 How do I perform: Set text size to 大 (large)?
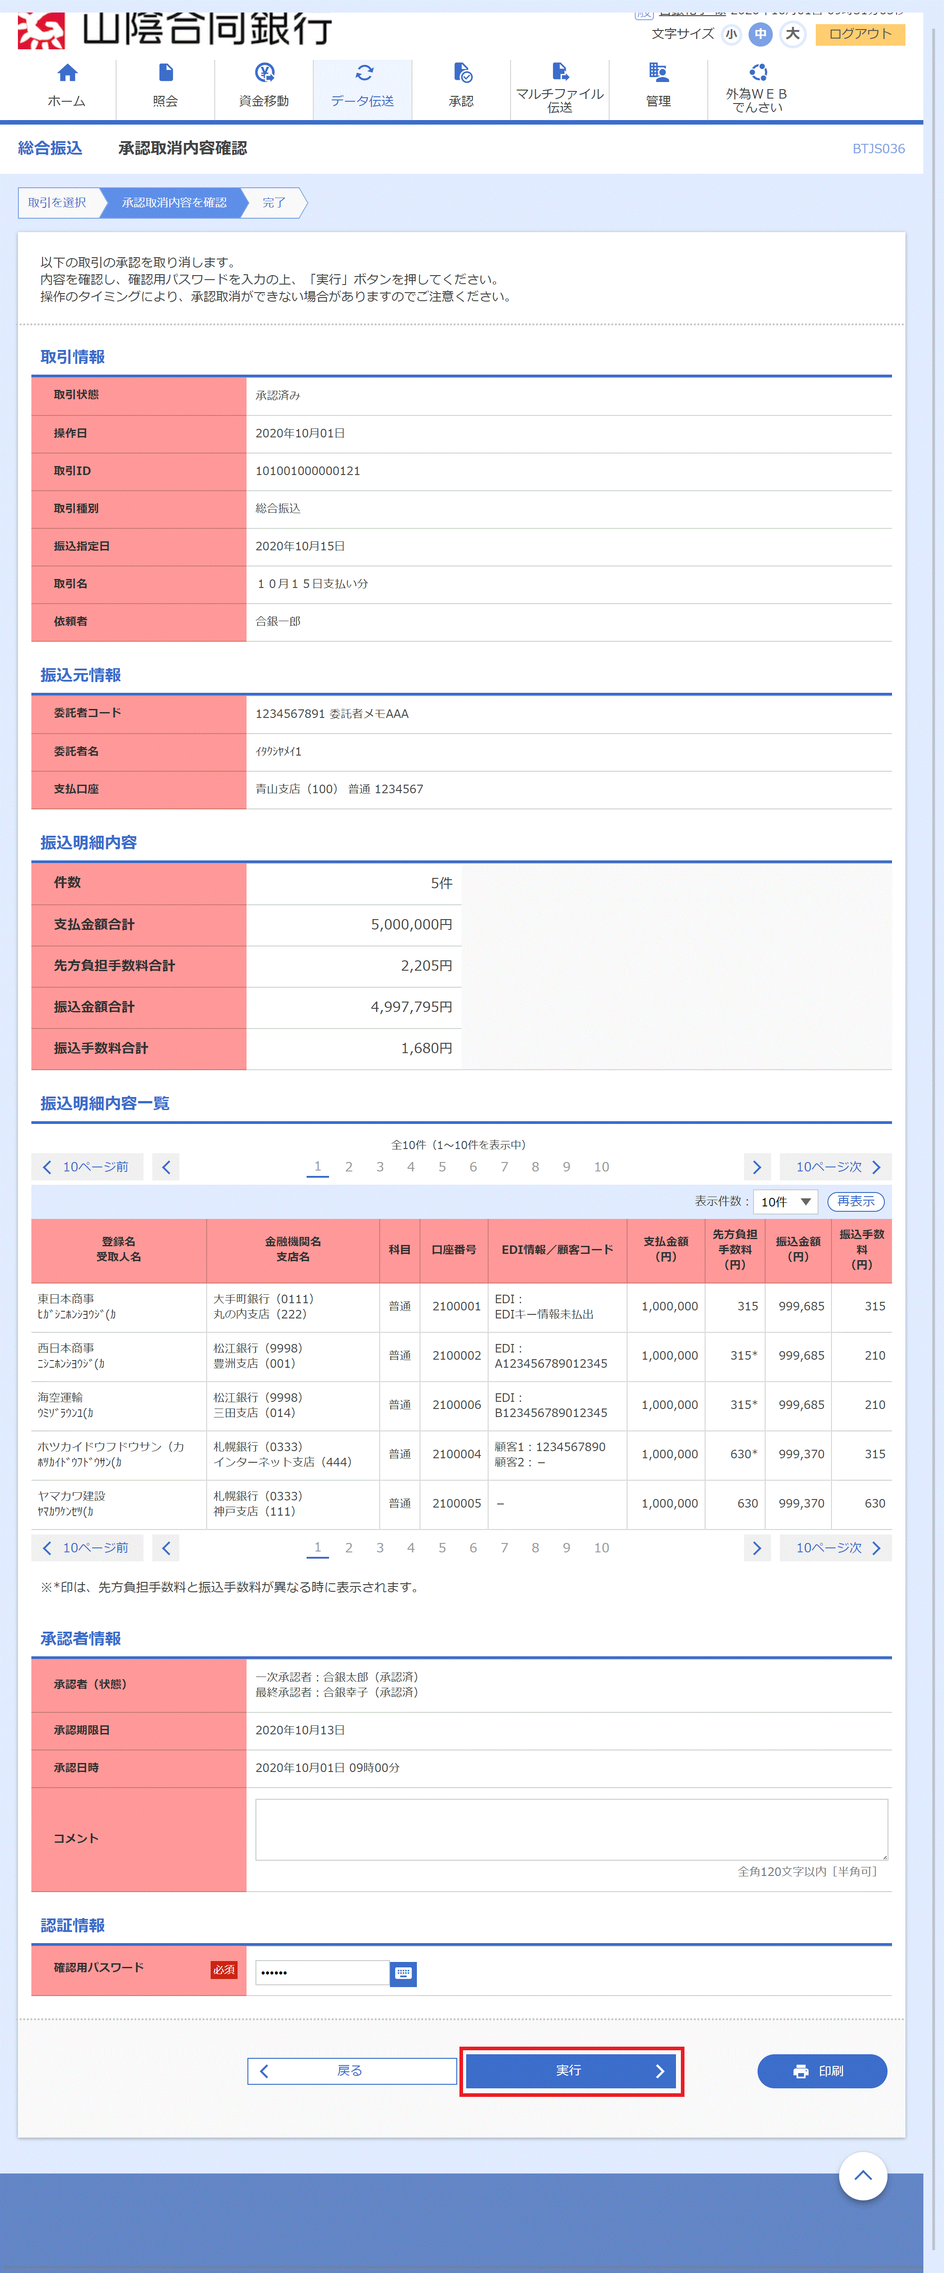click(793, 35)
